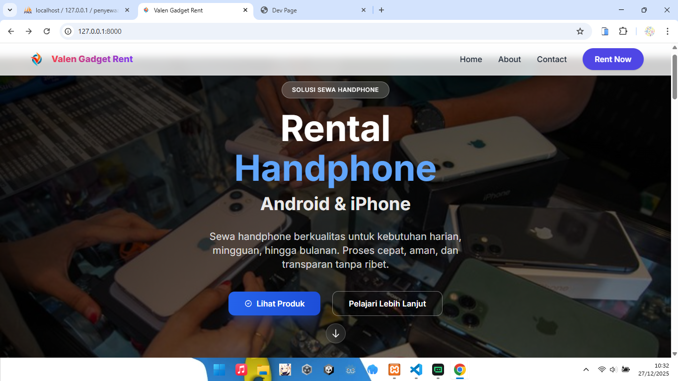The width and height of the screenshot is (678, 381).
Task: Launch Godot Engine from the taskbar
Action: [350, 370]
